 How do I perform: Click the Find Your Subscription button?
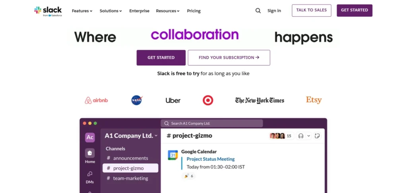pyautogui.click(x=229, y=57)
